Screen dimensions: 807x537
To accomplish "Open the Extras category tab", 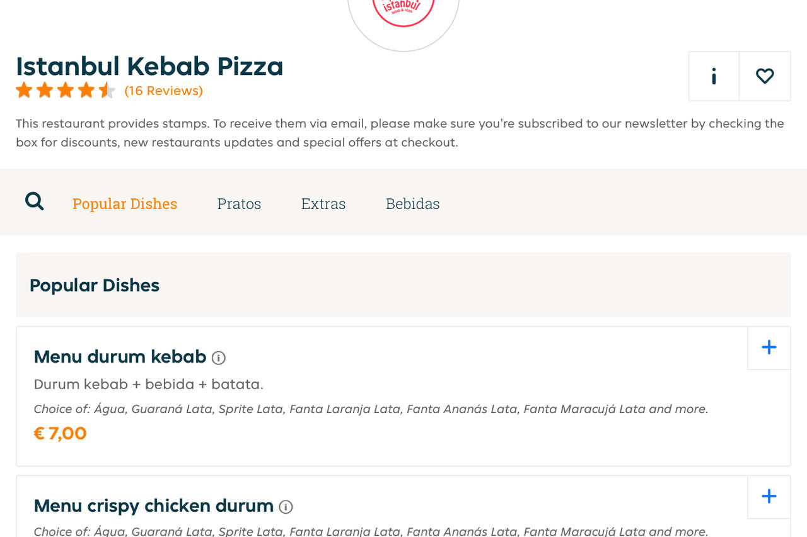I will pyautogui.click(x=323, y=204).
